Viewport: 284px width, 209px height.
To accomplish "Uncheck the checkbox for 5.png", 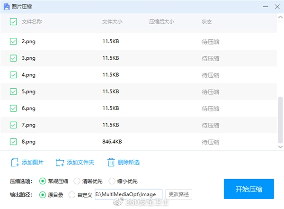I will (x=13, y=91).
